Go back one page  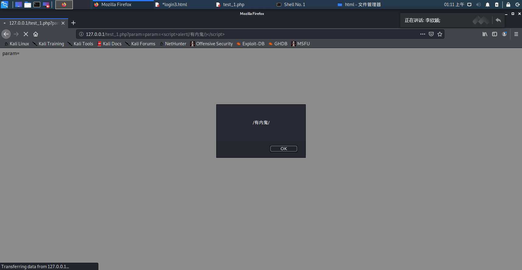click(6, 34)
